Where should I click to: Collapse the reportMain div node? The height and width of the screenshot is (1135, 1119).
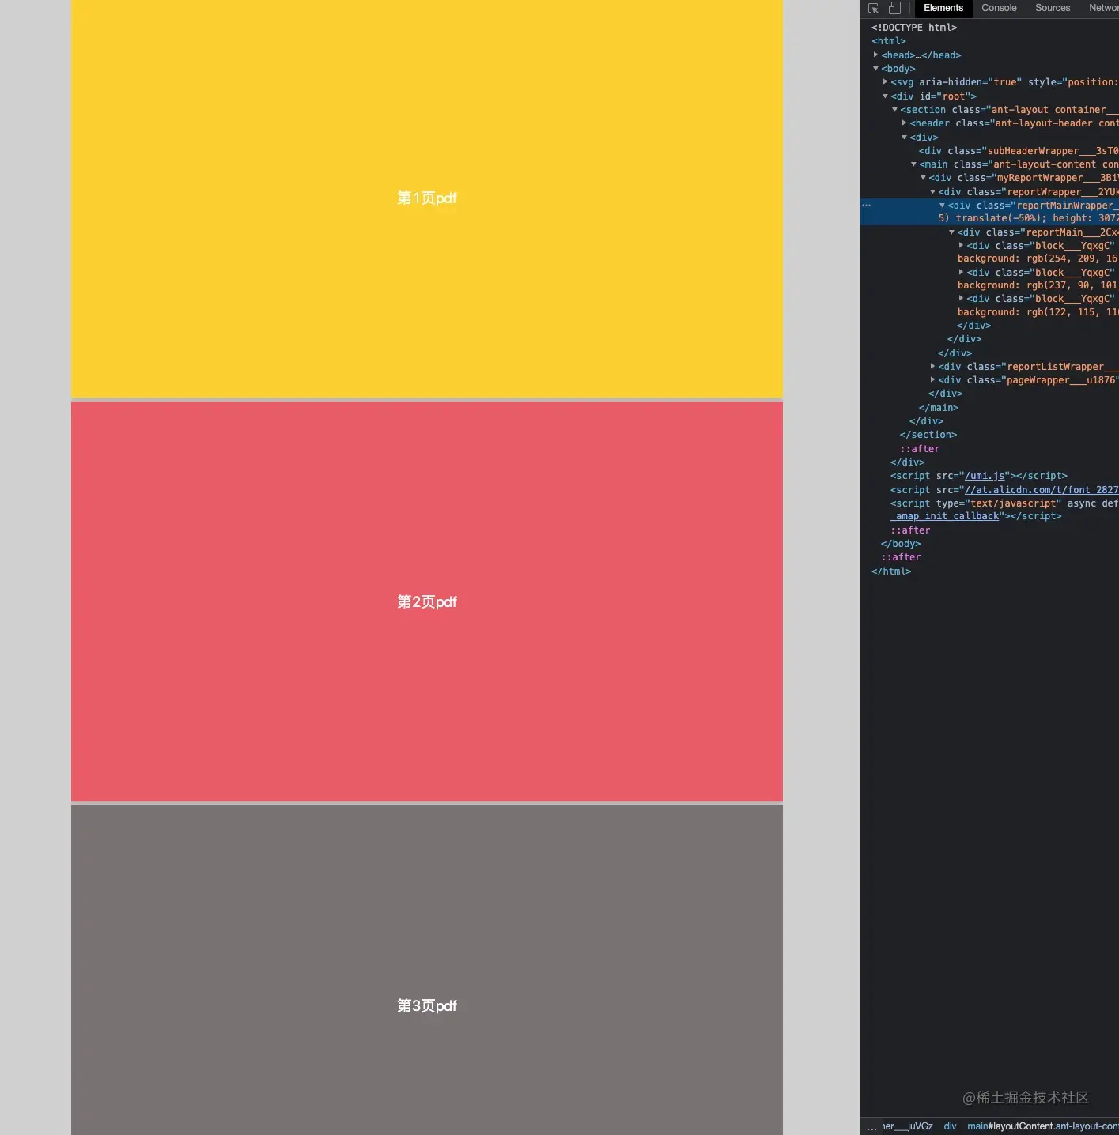(x=951, y=232)
